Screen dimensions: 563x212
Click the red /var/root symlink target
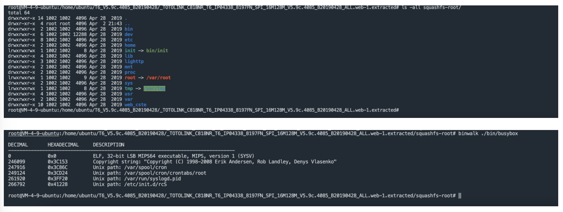click(159, 78)
